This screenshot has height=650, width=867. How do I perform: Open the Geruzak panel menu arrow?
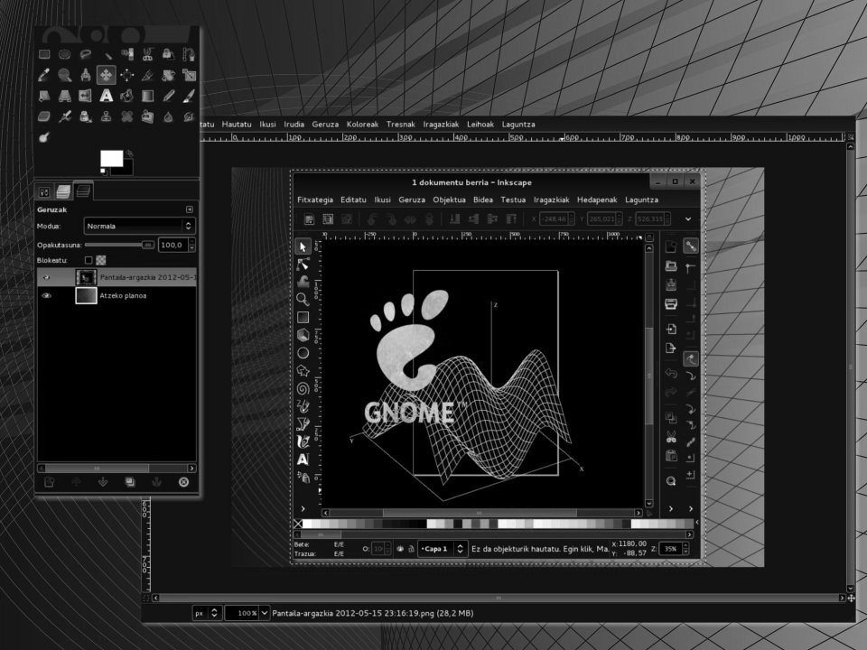189,209
